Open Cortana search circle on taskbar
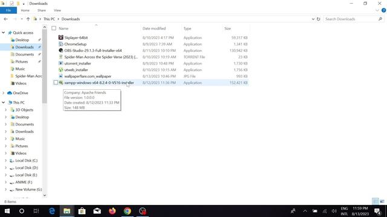The width and height of the screenshot is (387, 217). click(22, 211)
